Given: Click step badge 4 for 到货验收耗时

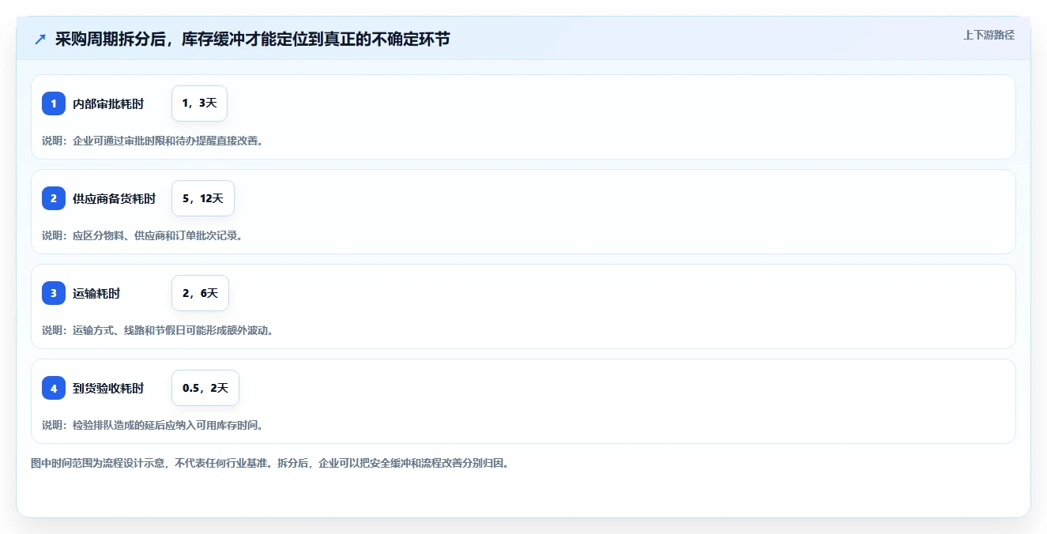Looking at the screenshot, I should coord(54,388).
